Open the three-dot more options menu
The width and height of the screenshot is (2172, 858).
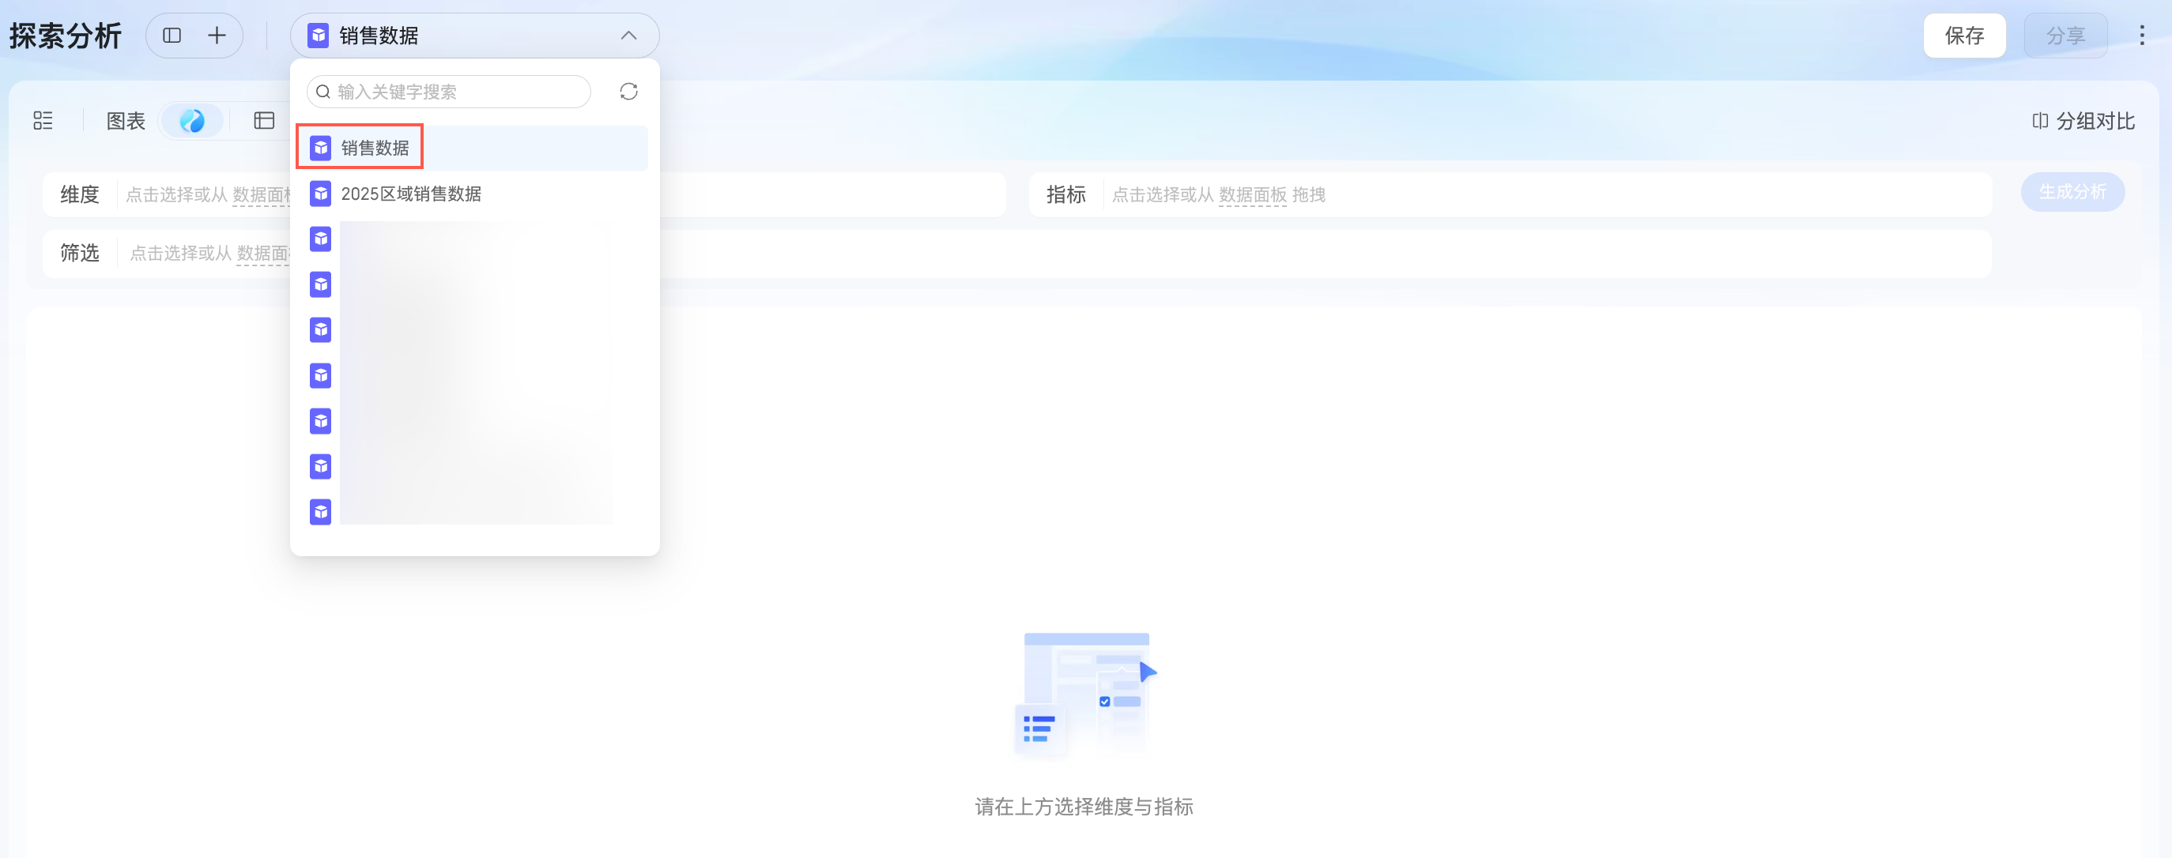(x=2141, y=36)
